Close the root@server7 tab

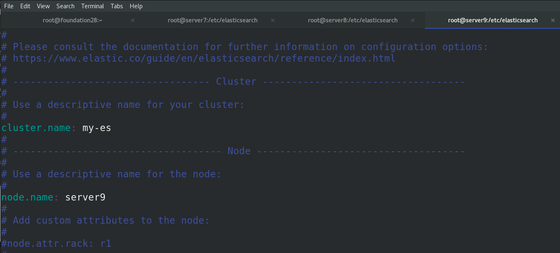[x=273, y=20]
